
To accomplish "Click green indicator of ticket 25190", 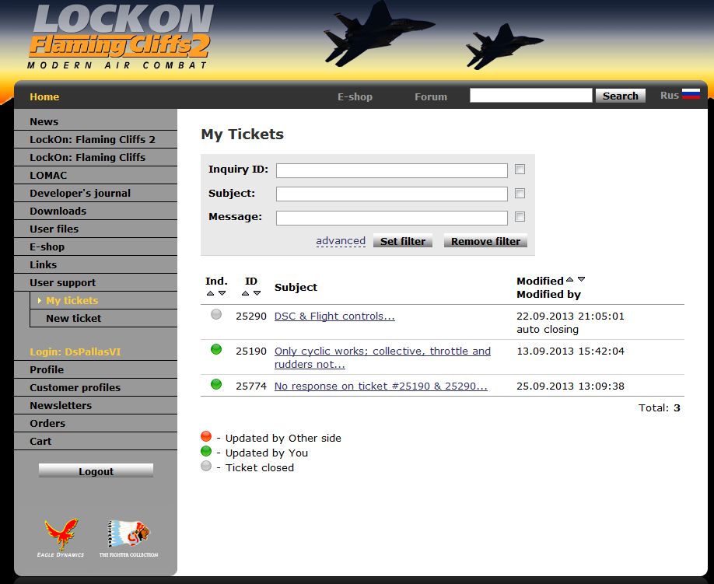I will [216, 349].
